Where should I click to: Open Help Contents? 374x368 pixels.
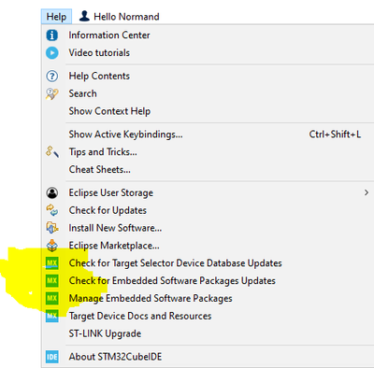click(x=99, y=76)
